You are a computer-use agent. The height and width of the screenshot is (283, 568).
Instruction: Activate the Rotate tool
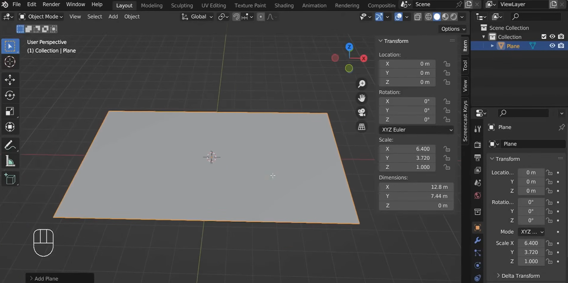(x=10, y=95)
